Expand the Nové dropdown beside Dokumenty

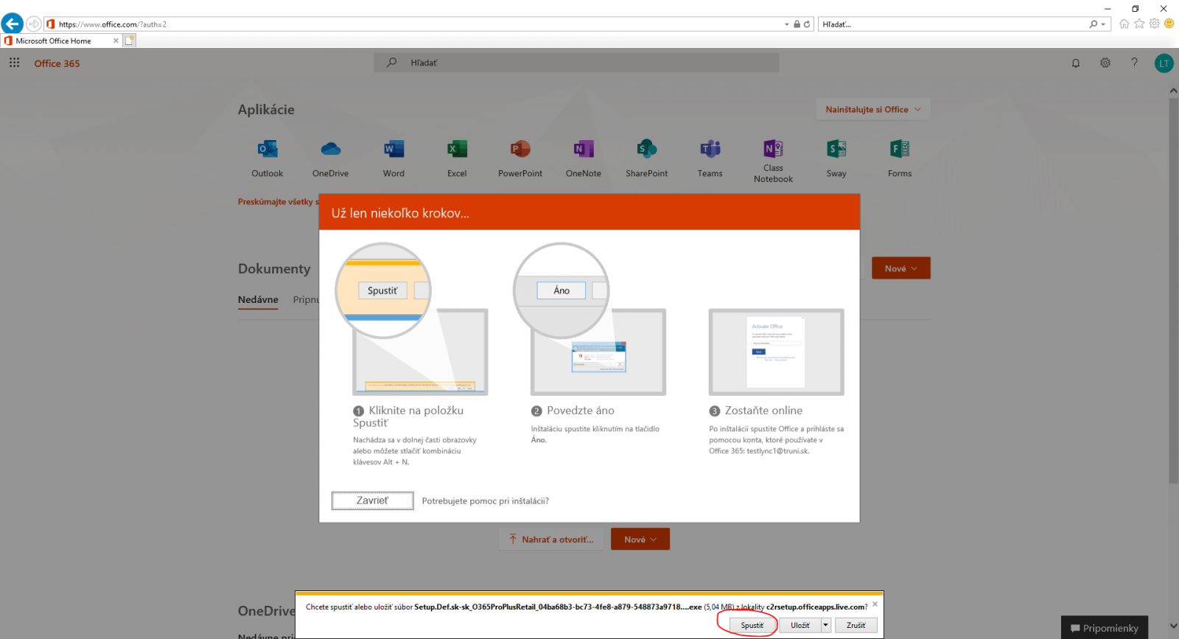click(901, 268)
